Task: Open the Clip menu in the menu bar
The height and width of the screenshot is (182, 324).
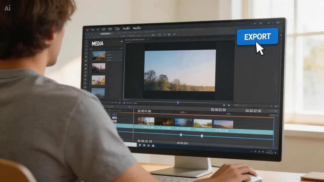Action: pos(117,29)
